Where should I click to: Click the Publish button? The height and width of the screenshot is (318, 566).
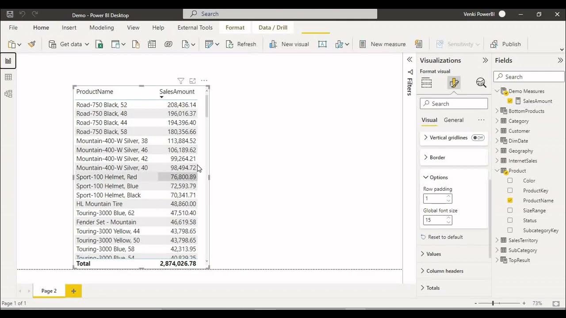pos(506,44)
